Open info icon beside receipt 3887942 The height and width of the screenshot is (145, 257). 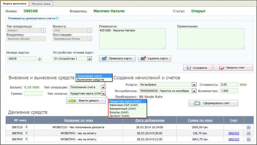coord(27,133)
